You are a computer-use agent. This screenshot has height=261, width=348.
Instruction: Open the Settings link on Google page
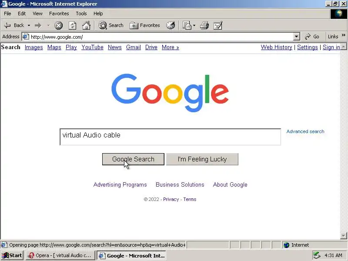308,47
